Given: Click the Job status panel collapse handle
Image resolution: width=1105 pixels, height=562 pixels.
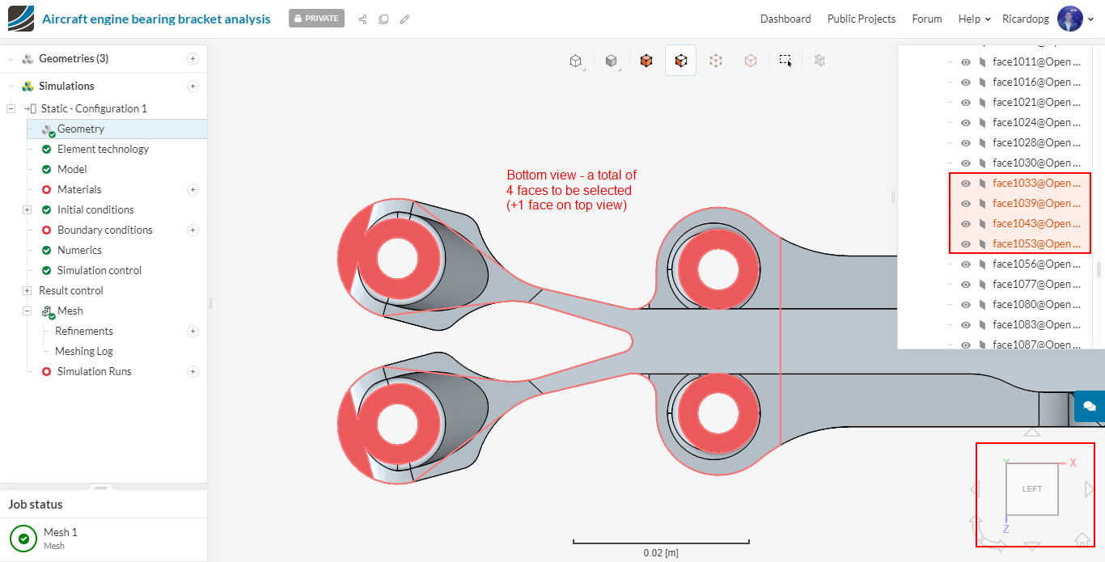Looking at the screenshot, I should [x=101, y=488].
